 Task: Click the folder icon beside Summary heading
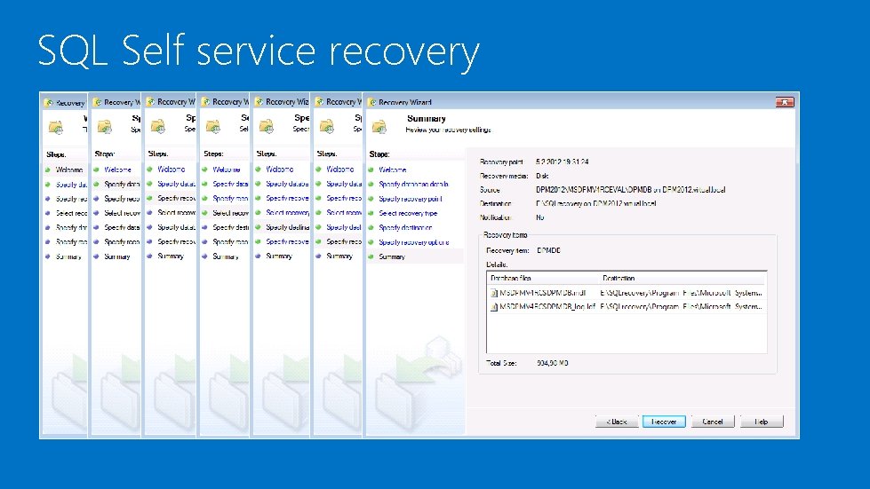(x=379, y=127)
